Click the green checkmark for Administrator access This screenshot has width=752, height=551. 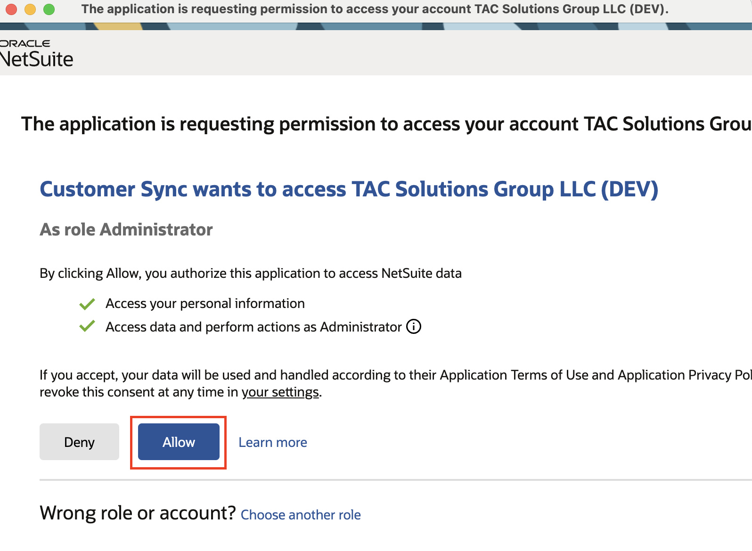point(87,326)
